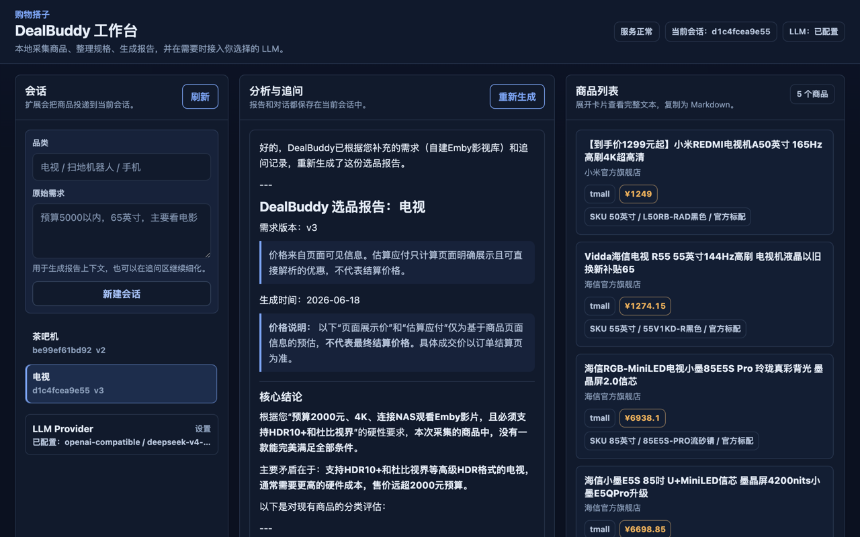Click the 新建会话 button

pyautogui.click(x=122, y=294)
